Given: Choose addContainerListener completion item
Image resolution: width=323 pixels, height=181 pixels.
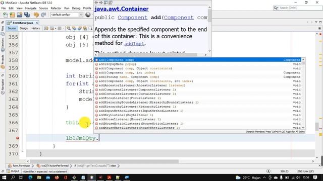Looking at the screenshot, I should point(198,94).
